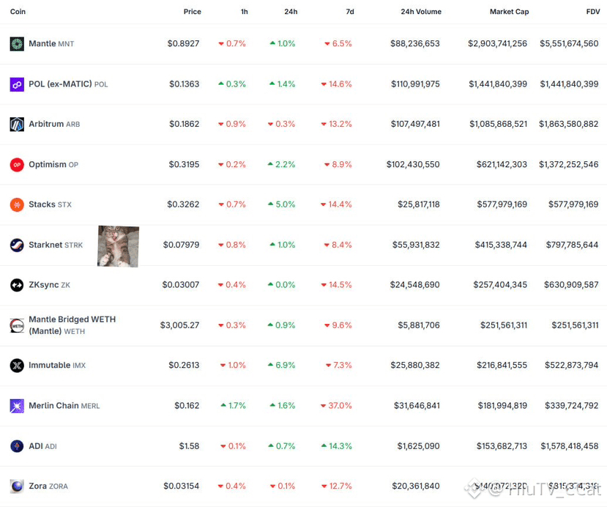The width and height of the screenshot is (607, 507).
Task: Open the Optimism coin name link
Action: point(48,165)
